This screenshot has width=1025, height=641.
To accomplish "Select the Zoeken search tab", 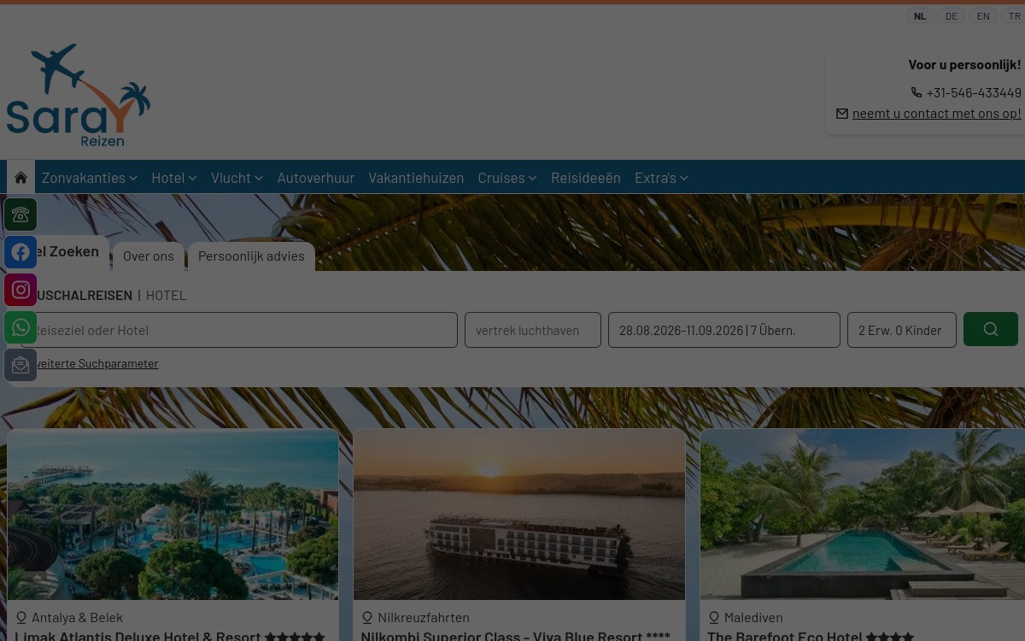I will [x=58, y=252].
